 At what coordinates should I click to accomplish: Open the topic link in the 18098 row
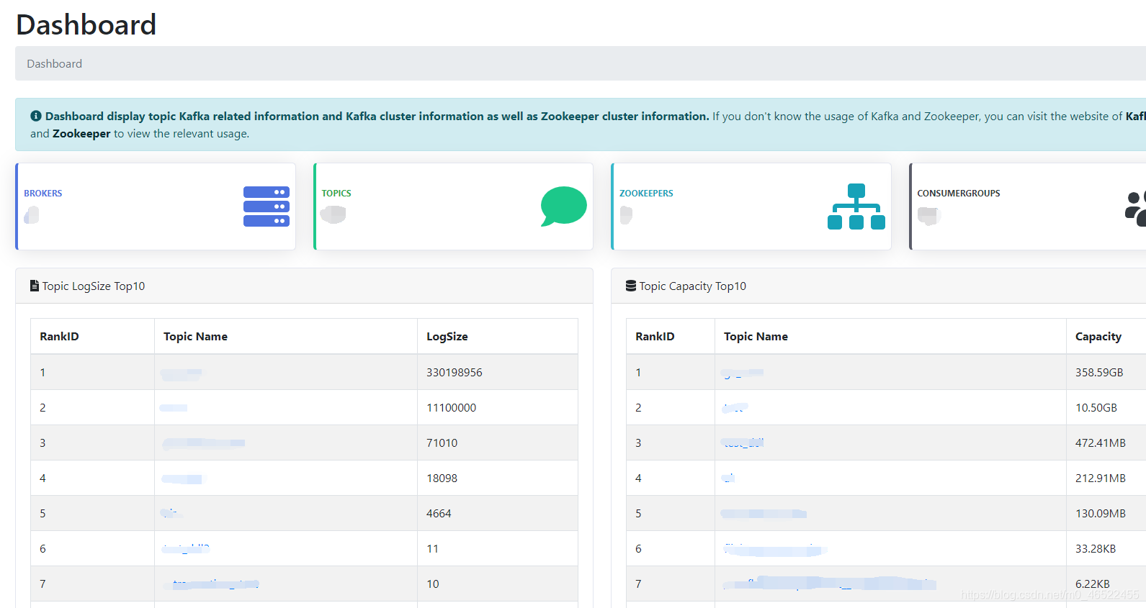point(183,478)
